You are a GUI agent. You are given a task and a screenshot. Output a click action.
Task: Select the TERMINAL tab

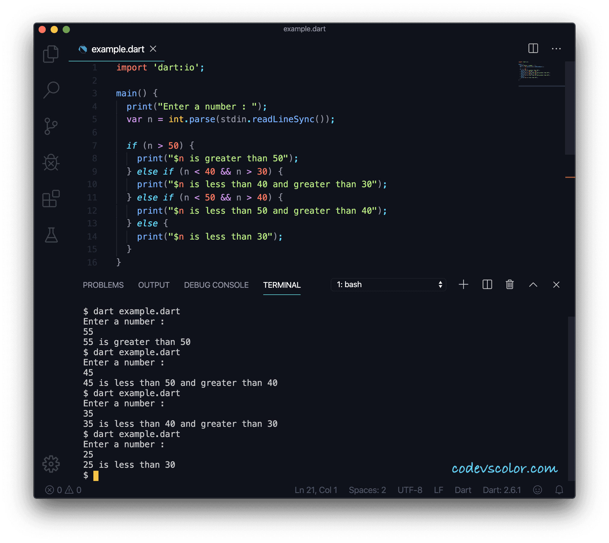[x=282, y=285]
